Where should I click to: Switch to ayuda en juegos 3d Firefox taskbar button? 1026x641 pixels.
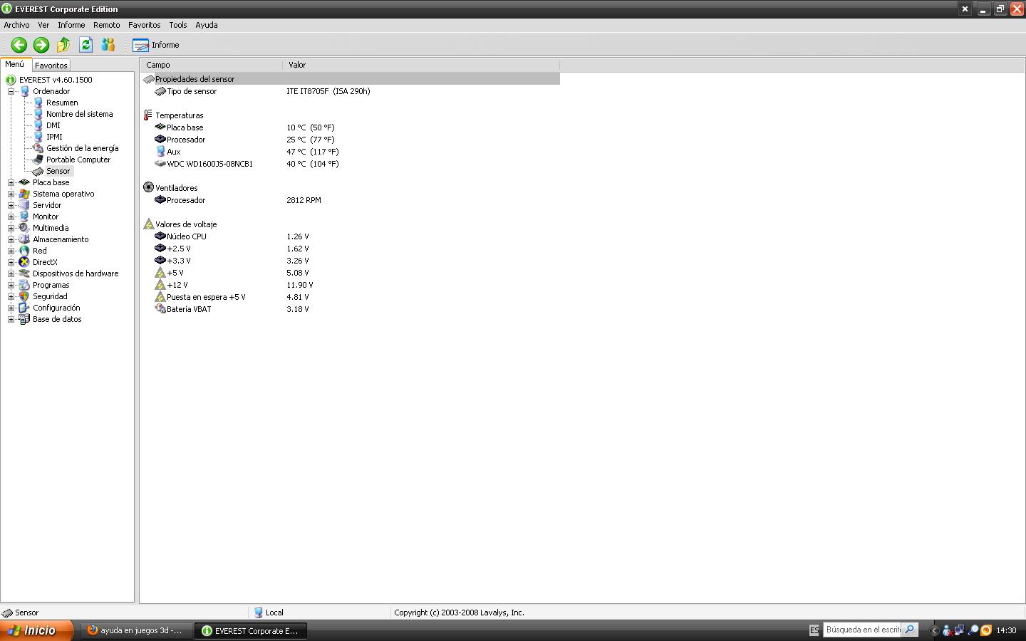135,630
